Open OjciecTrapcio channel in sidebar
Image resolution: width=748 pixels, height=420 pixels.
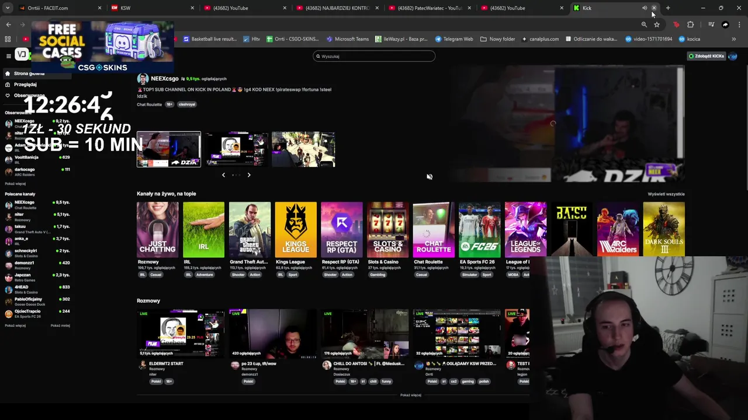(x=37, y=313)
